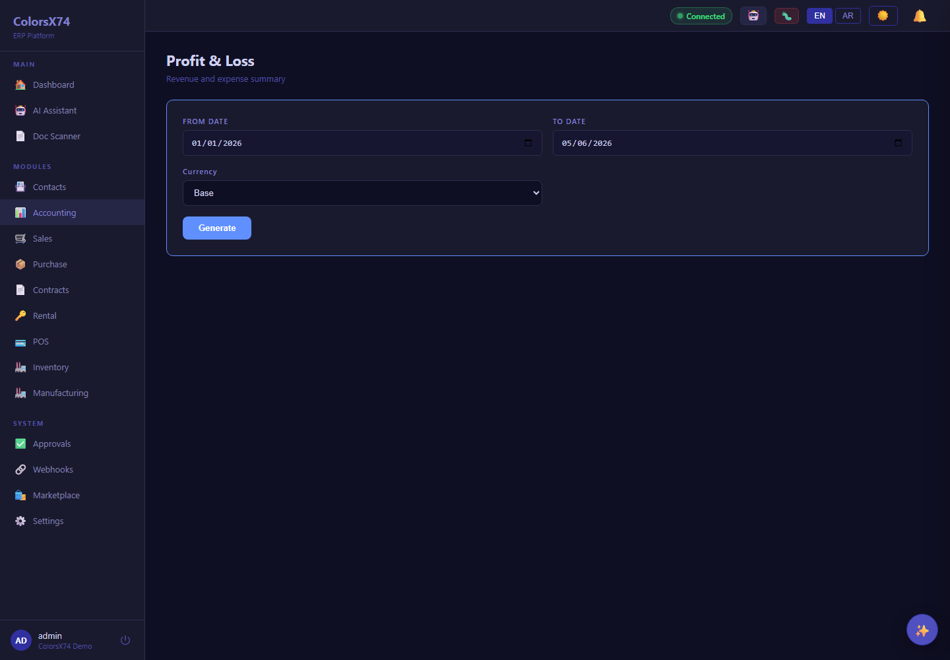Open the To Date calendar picker icon
The image size is (950, 660).
click(x=898, y=143)
